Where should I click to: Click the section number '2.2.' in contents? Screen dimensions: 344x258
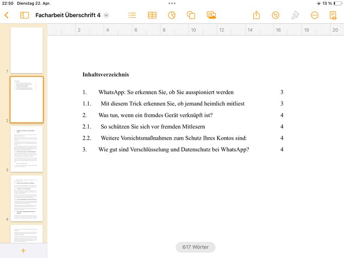click(x=87, y=138)
